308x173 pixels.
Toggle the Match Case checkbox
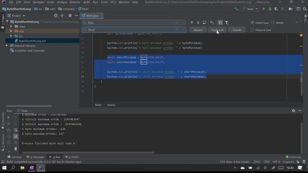coord(252,23)
